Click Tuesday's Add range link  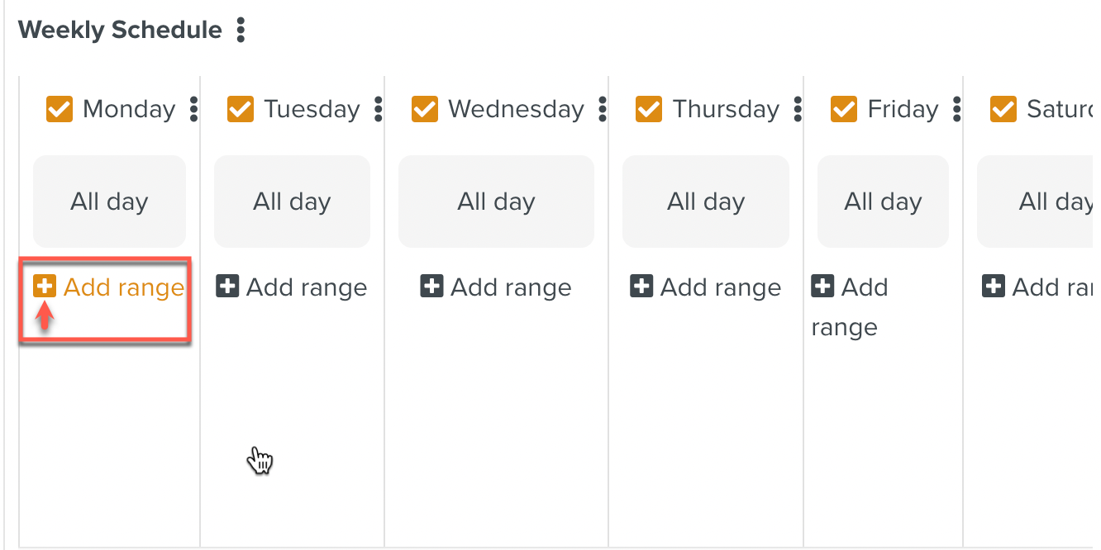306,287
